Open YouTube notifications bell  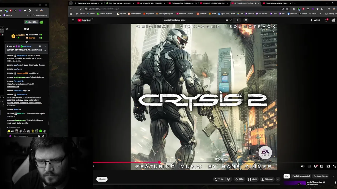click(x=326, y=20)
